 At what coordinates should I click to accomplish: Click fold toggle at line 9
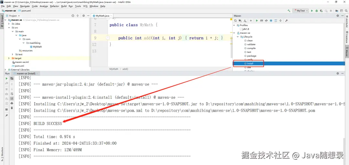pyautogui.click(x=108, y=38)
